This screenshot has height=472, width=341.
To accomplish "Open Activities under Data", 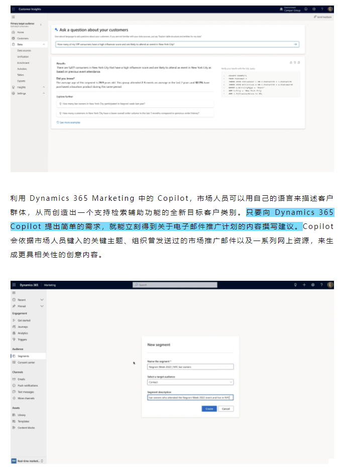I will click(22, 68).
